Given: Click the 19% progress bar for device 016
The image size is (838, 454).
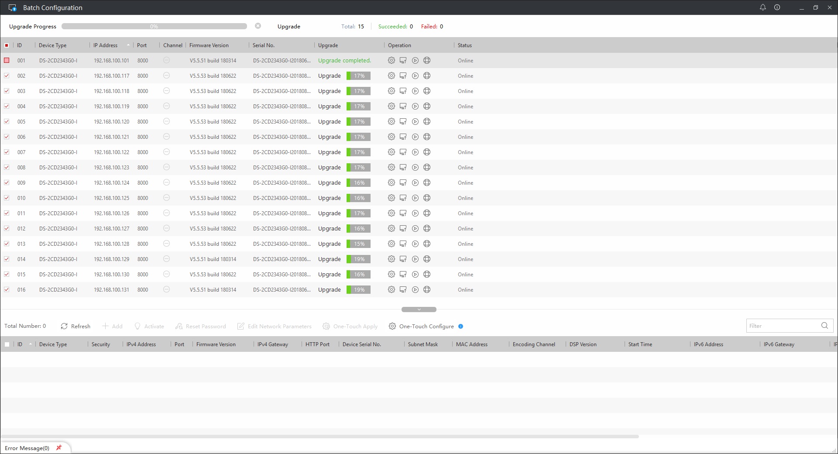Looking at the screenshot, I should pyautogui.click(x=358, y=289).
